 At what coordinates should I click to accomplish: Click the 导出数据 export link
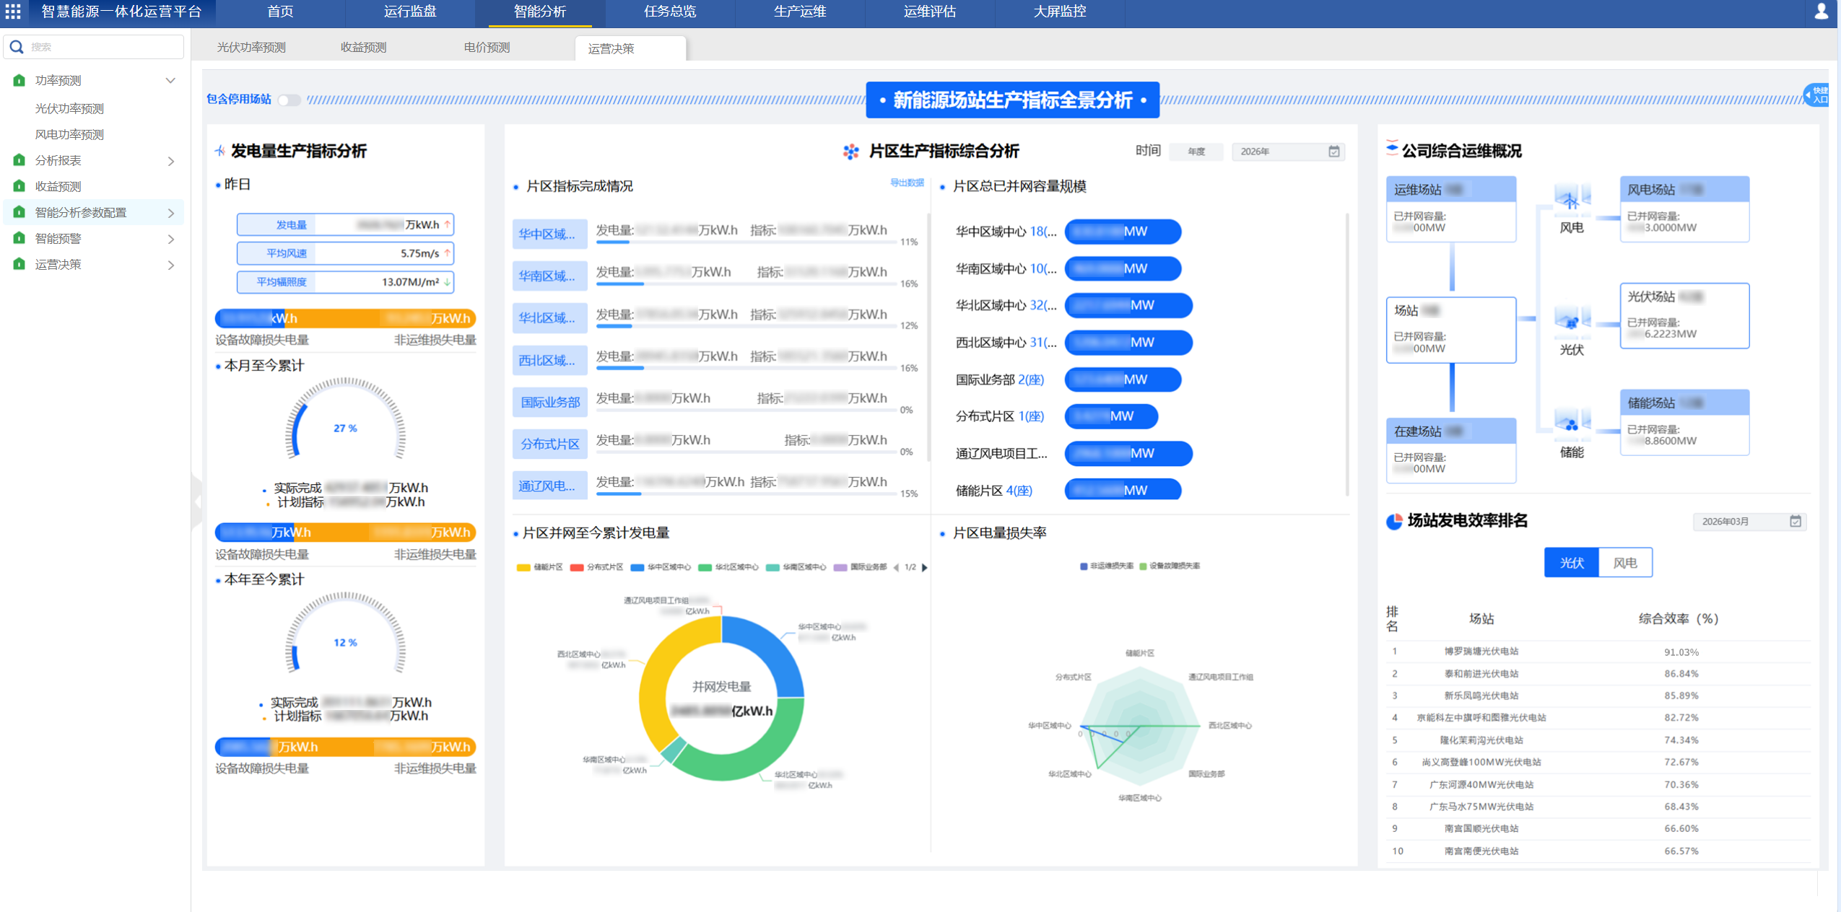pos(906,183)
